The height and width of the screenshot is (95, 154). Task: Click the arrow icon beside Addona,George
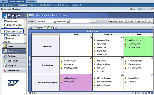point(62,78)
